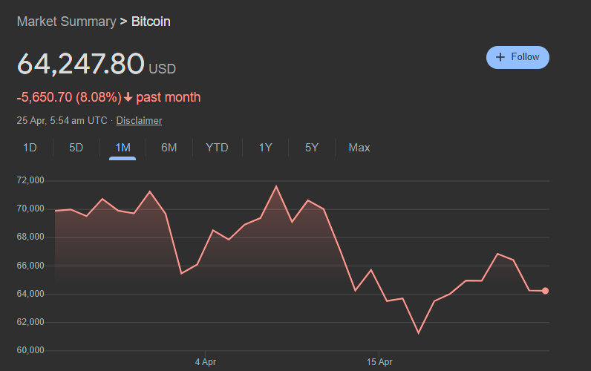This screenshot has width=591, height=371.
Task: Click the 72,000 axis label
Action: tap(30, 180)
